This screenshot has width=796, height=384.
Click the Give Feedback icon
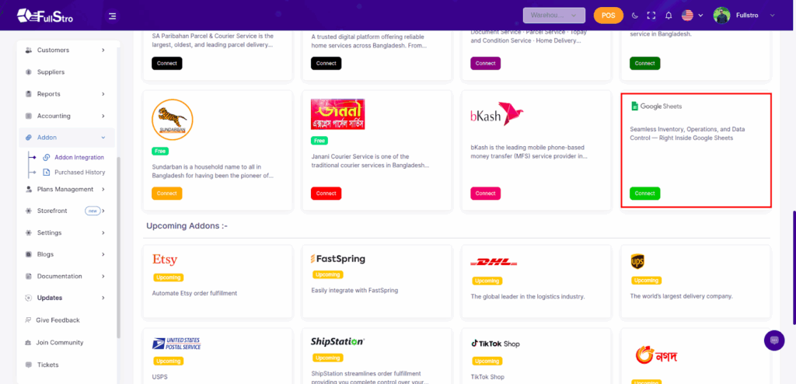point(29,320)
